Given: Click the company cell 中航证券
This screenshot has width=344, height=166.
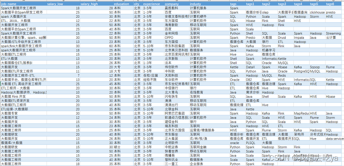Looking at the screenshot, I should coord(176,147).
